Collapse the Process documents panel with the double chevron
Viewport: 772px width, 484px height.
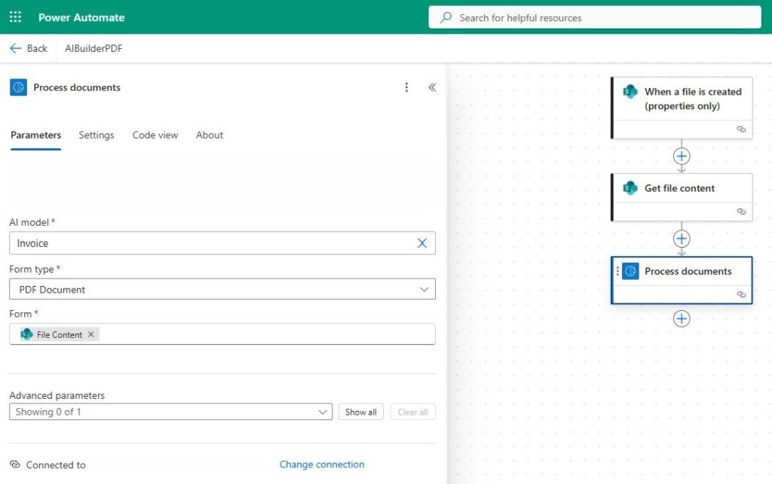(x=432, y=87)
